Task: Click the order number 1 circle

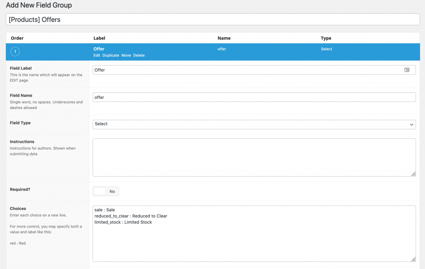Action: [15, 52]
